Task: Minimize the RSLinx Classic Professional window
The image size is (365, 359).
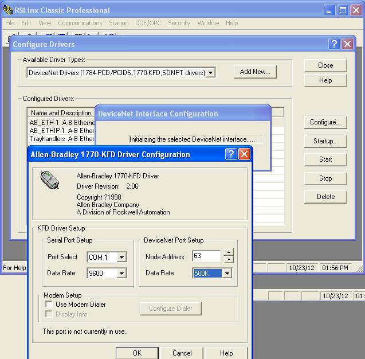Action: click(329, 10)
